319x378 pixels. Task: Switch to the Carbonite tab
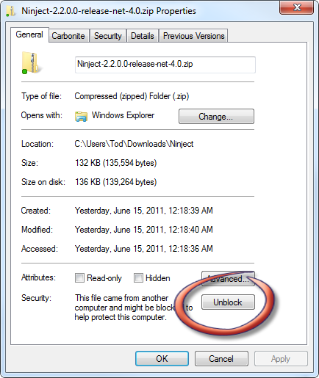[68, 36]
